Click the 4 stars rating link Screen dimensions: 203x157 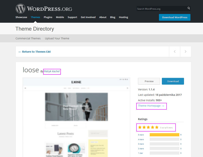tap(141, 139)
